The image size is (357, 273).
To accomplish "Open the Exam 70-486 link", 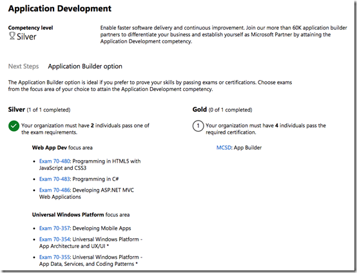I will (54, 190).
